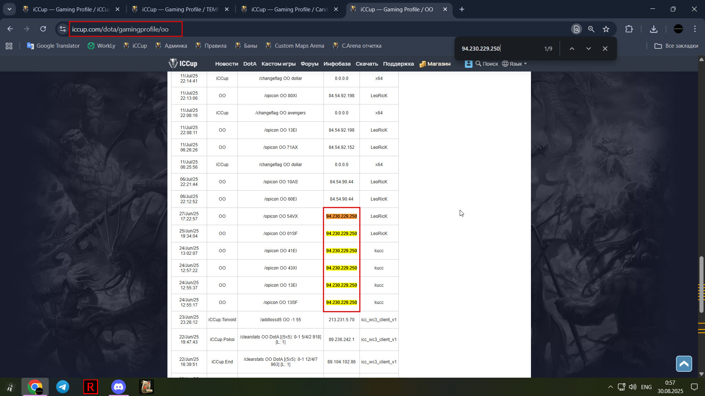Open Chrome three-dot menu

pyautogui.click(x=695, y=29)
